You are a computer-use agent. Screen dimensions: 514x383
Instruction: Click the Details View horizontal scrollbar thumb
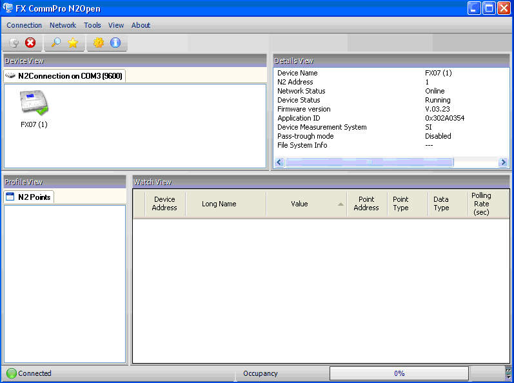[x=370, y=162]
